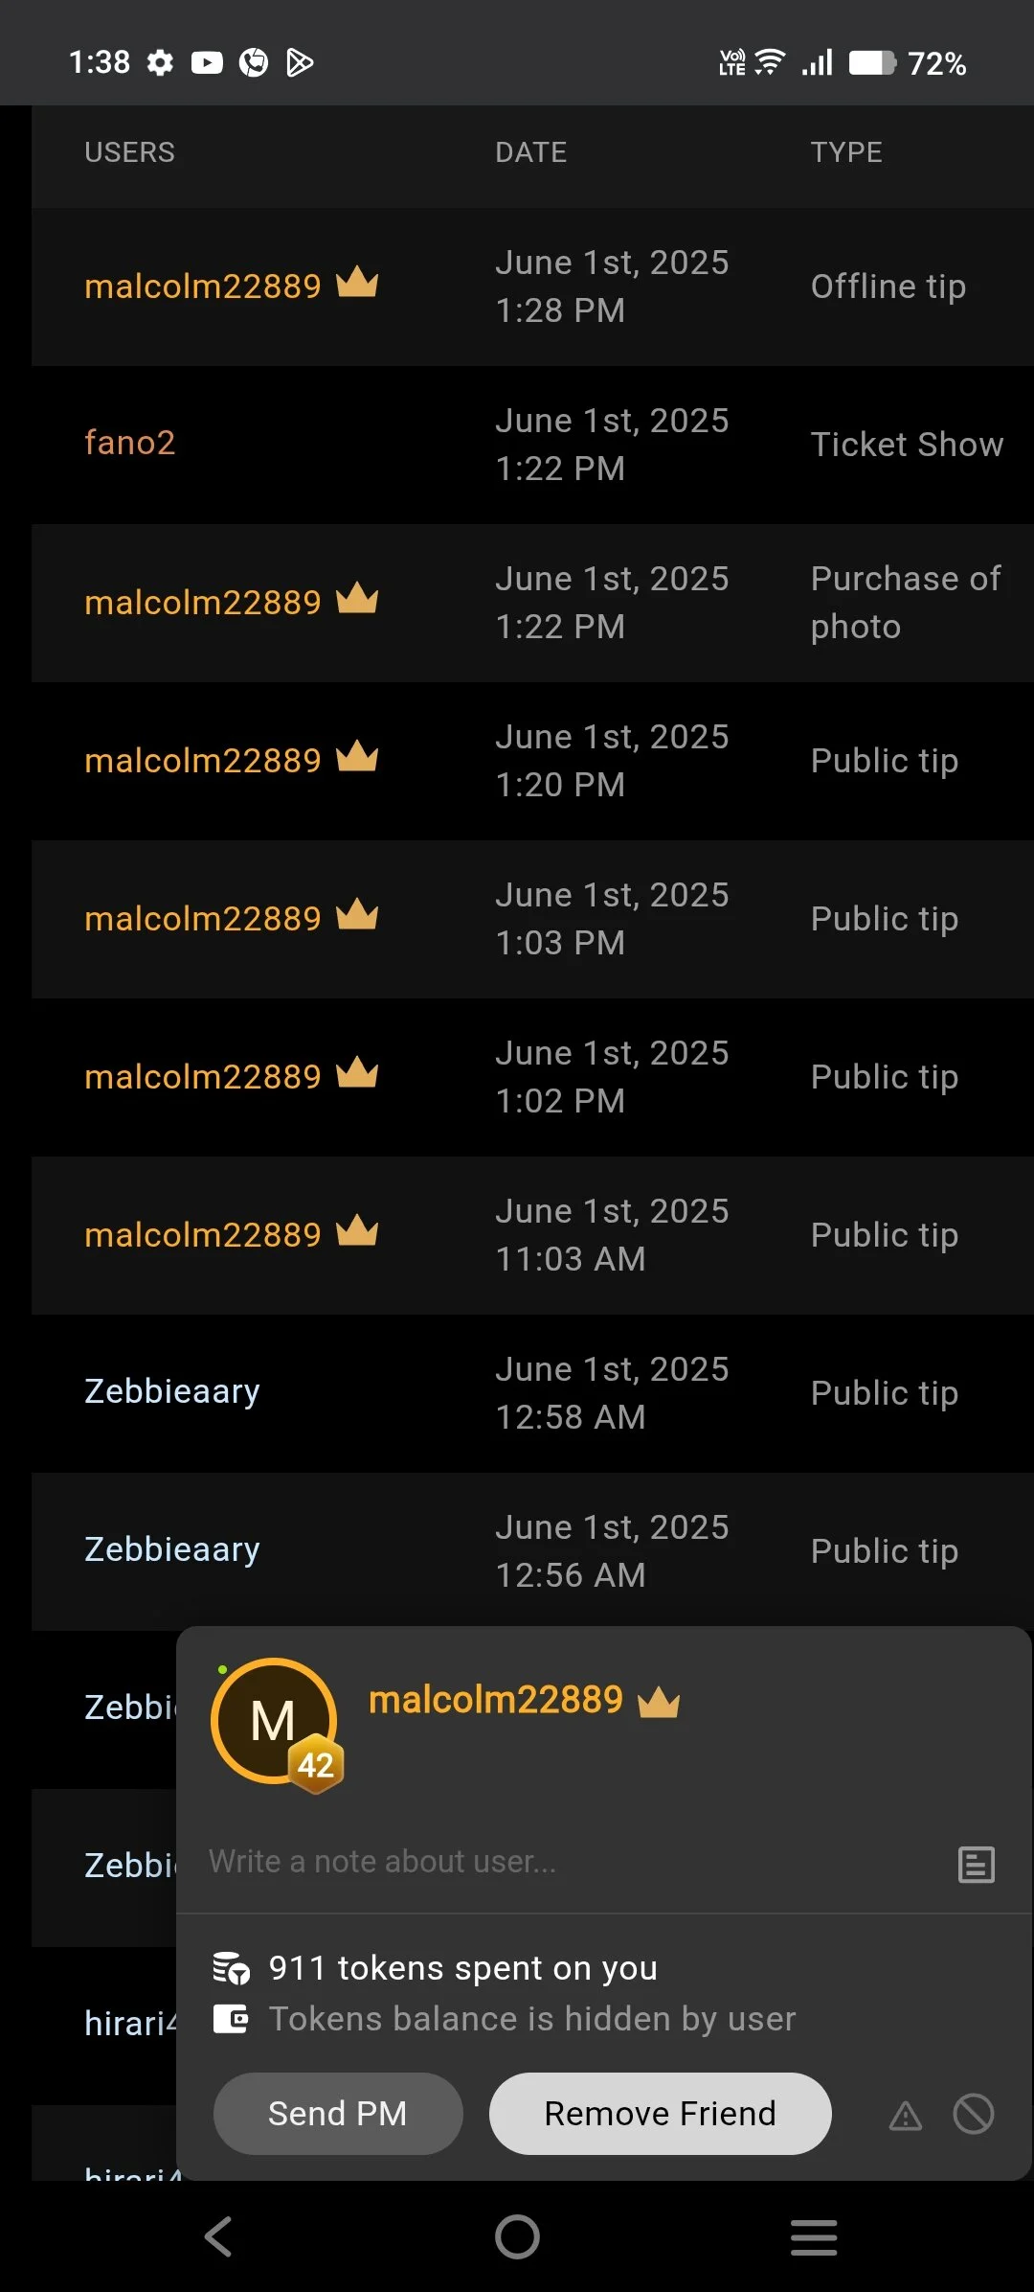Tap the report warning triangle icon
This screenshot has width=1034, height=2292.
pos(905,2116)
